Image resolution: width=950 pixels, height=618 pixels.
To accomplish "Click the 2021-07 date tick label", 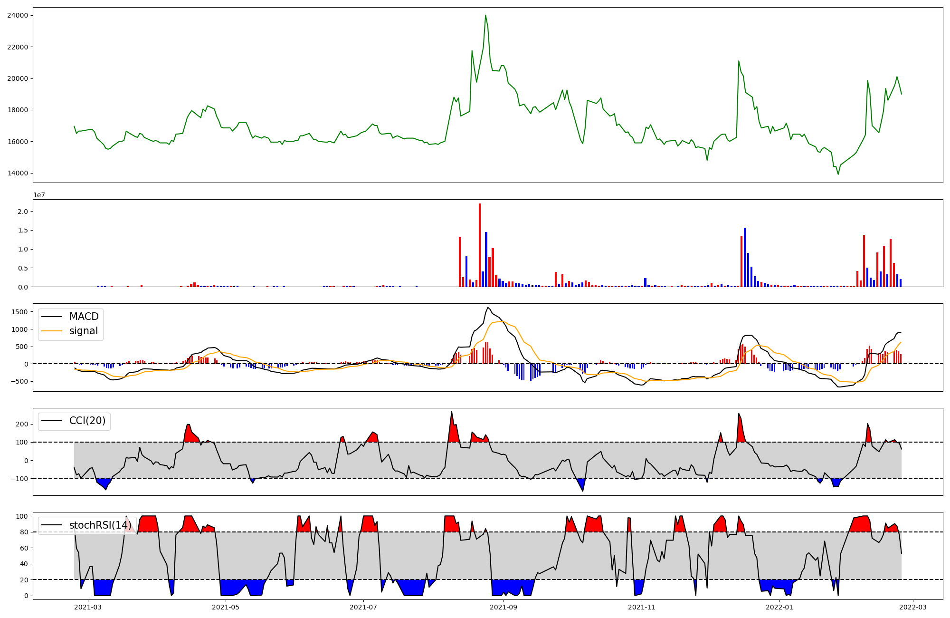I will click(x=363, y=607).
